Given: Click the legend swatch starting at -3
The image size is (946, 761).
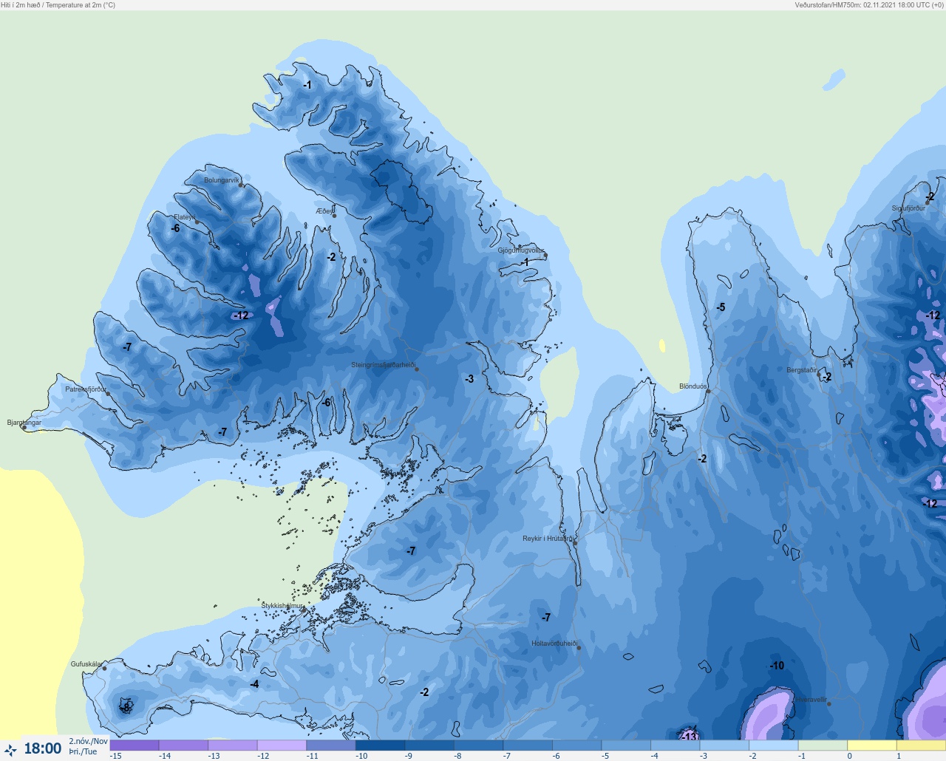Looking at the screenshot, I should (x=724, y=745).
